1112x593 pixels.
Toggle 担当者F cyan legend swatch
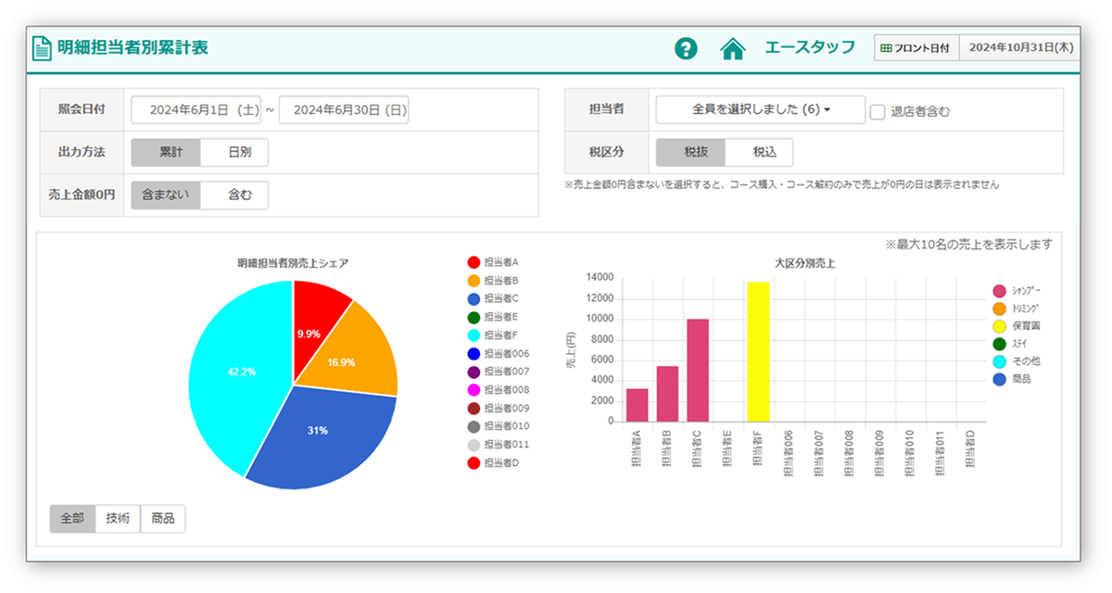coord(474,335)
